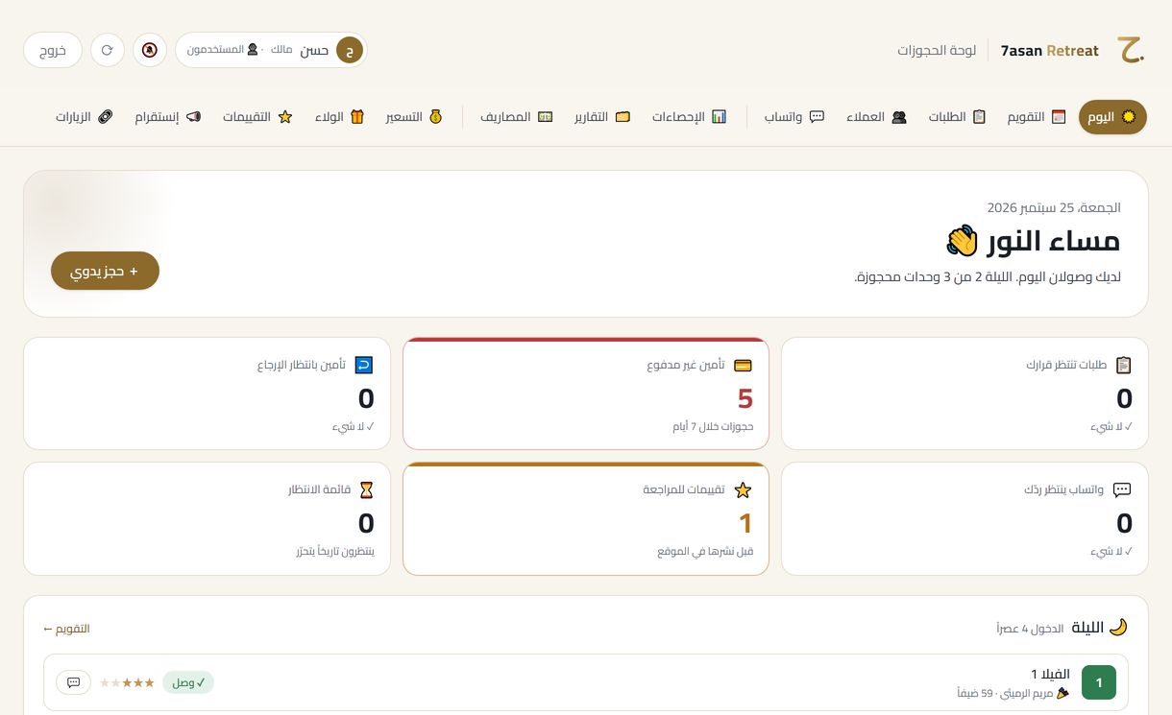Image resolution: width=1172 pixels, height=715 pixels.
Task: Click the text قبل نشرها في الموقع
Action: [x=706, y=552]
